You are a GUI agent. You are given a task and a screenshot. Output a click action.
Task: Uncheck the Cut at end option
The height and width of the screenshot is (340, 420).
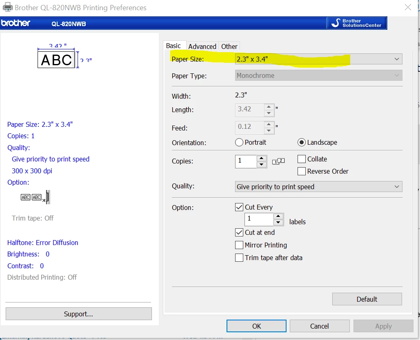pos(239,232)
